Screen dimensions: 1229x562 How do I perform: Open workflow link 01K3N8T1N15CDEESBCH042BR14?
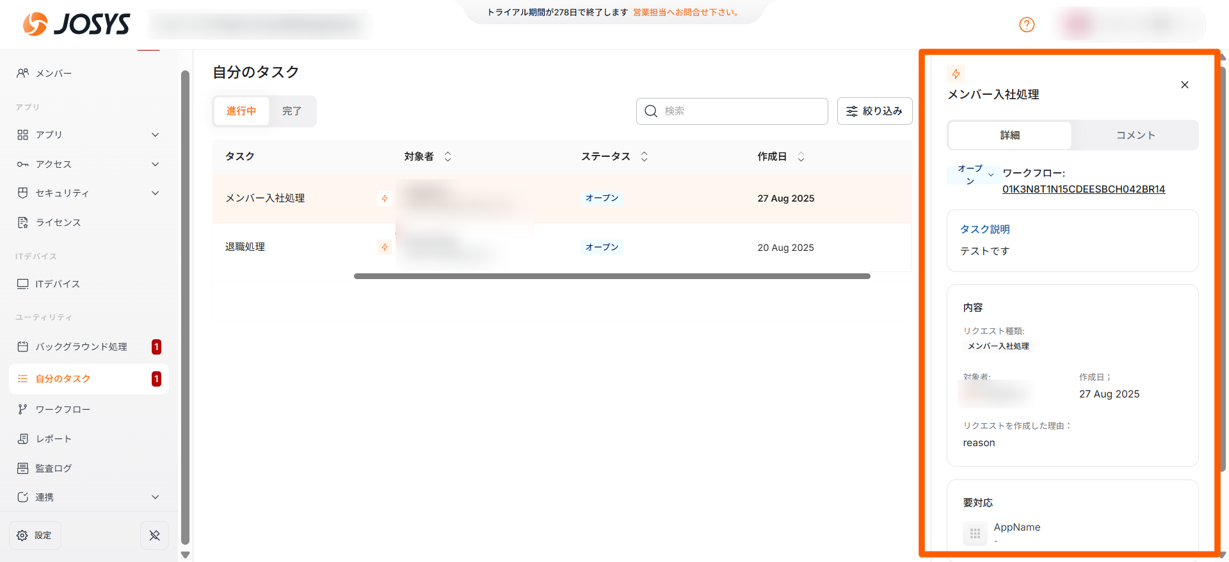(x=1083, y=189)
